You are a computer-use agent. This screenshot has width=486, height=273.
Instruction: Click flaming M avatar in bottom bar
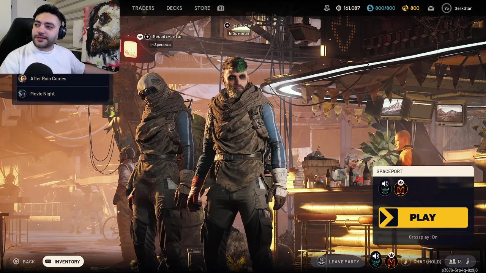(391, 261)
